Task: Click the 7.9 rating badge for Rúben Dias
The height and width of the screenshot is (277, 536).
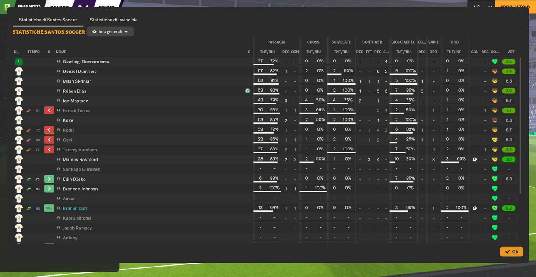Action: click(509, 91)
